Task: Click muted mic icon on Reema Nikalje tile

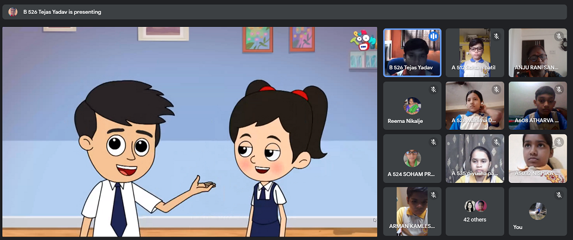Action: (433, 90)
